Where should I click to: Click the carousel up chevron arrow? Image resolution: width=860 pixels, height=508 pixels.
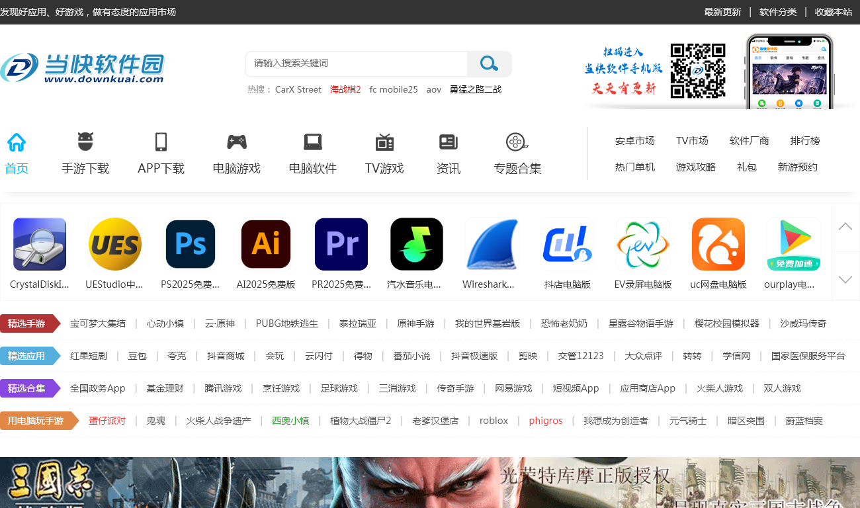pos(845,227)
